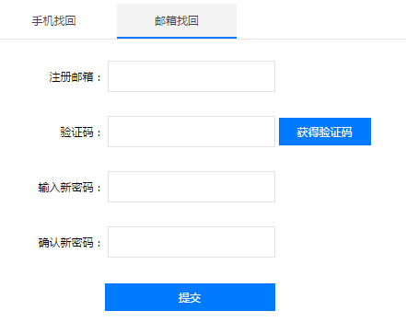The image size is (406, 334).
Task: Submit the form with 提交 button
Action: pyautogui.click(x=190, y=297)
